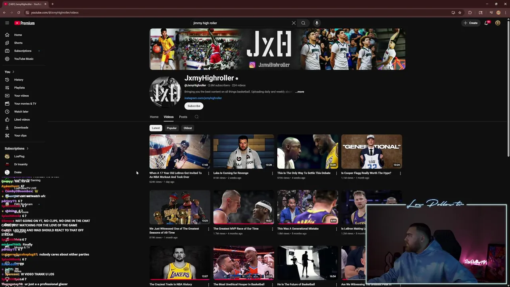Bookmark this page with star icon
Screen dimensions: 510x287
click(460, 12)
